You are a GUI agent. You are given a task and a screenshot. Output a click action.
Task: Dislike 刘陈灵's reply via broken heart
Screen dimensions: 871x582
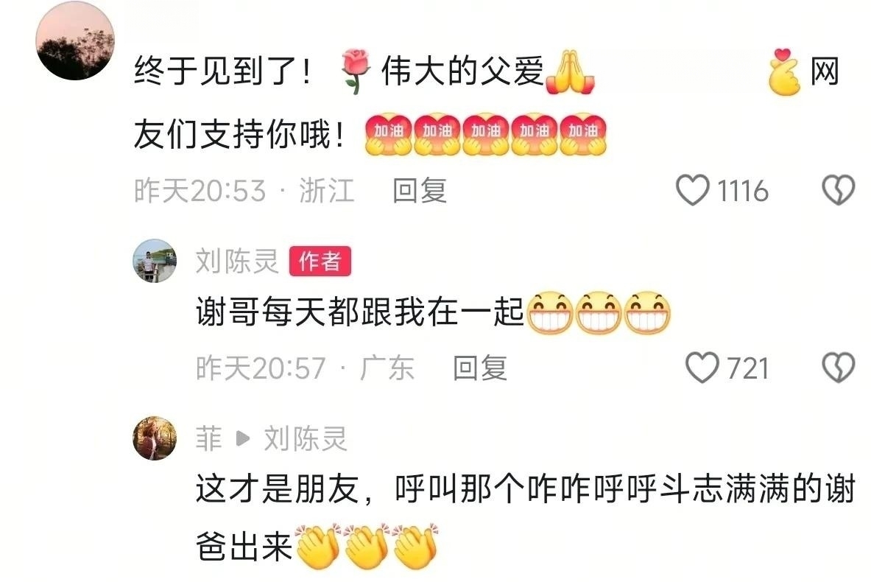838,368
